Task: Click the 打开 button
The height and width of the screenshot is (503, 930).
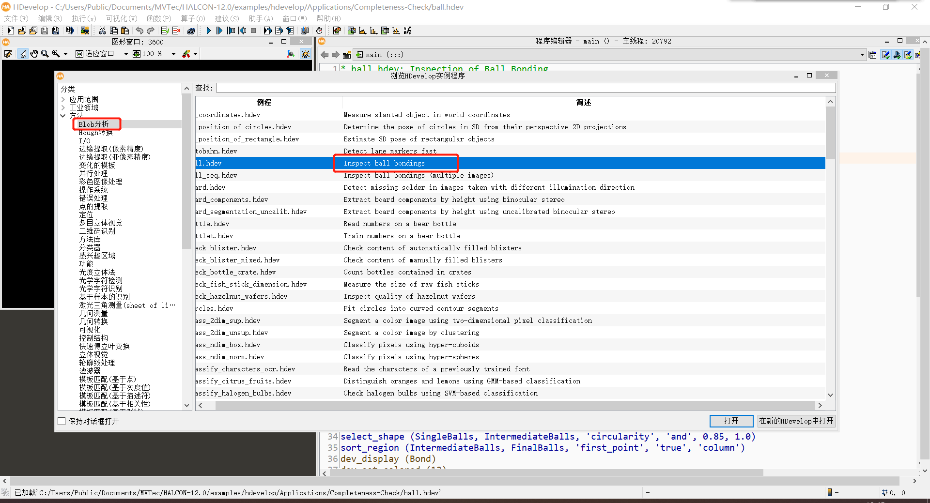Action: pos(731,421)
